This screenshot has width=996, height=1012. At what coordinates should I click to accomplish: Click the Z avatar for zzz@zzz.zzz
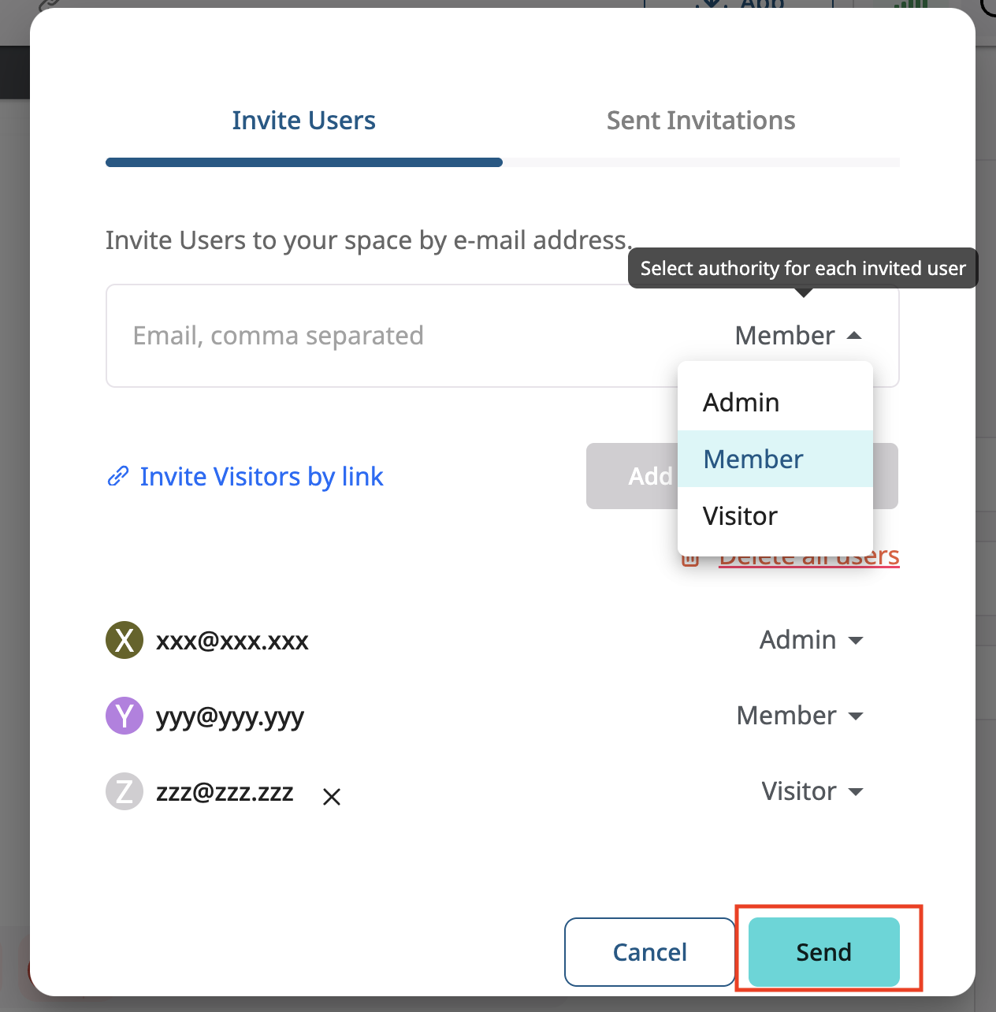click(x=124, y=791)
